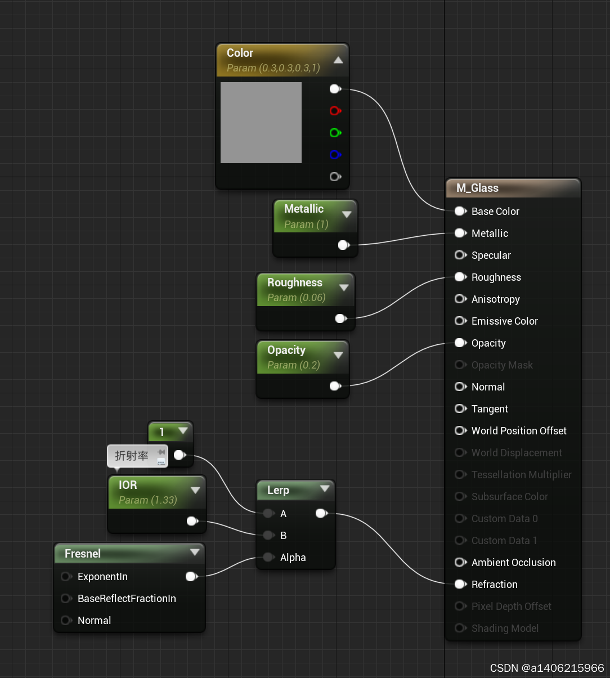Image resolution: width=610 pixels, height=678 pixels.
Task: Click the Roughness parameter output pin
Action: tap(340, 318)
